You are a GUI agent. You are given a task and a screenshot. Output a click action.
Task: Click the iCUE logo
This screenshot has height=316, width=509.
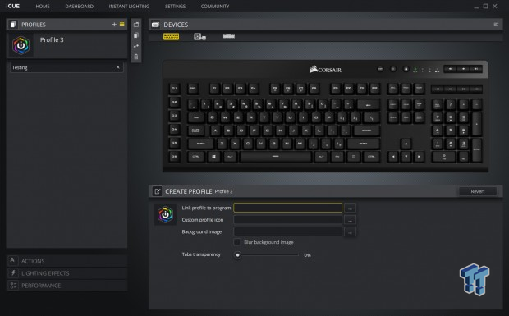(12, 7)
